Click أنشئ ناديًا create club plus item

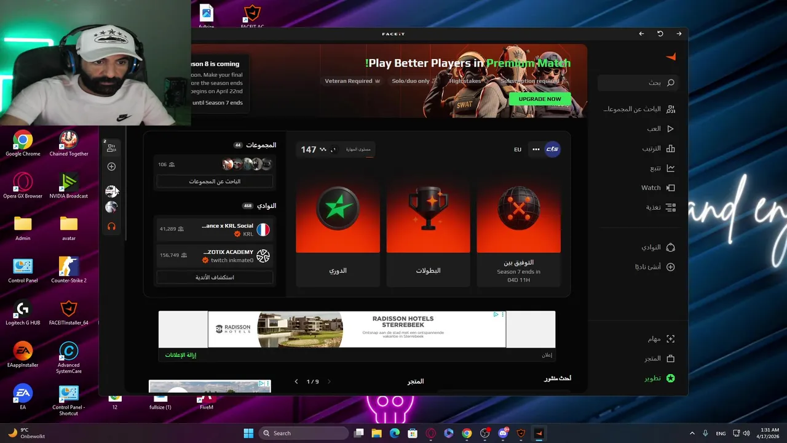click(655, 267)
